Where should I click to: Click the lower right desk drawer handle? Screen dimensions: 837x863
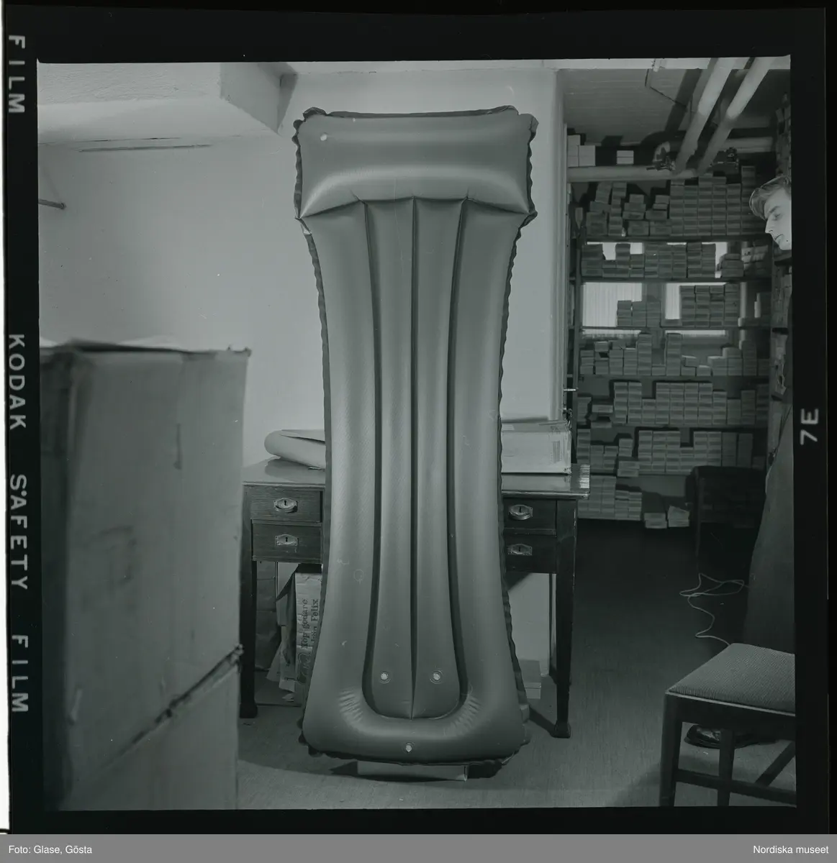click(520, 549)
